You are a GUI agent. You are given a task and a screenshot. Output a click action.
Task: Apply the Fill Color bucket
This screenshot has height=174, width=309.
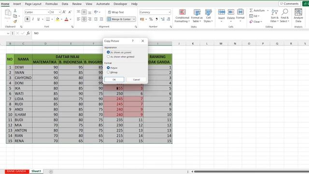57,19
